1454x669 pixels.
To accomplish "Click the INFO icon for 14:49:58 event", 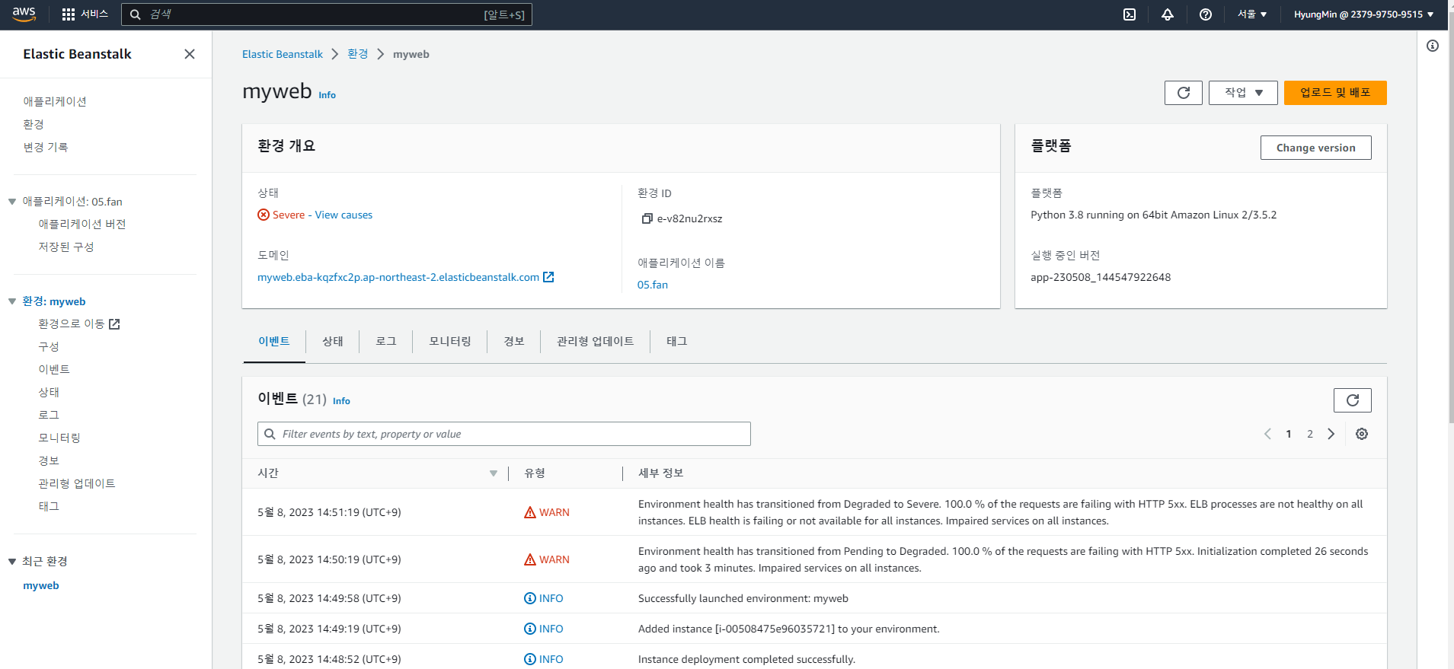I will tap(530, 598).
